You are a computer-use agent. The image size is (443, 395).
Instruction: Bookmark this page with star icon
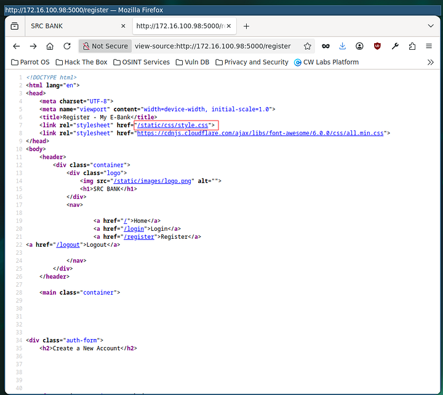(x=308, y=46)
